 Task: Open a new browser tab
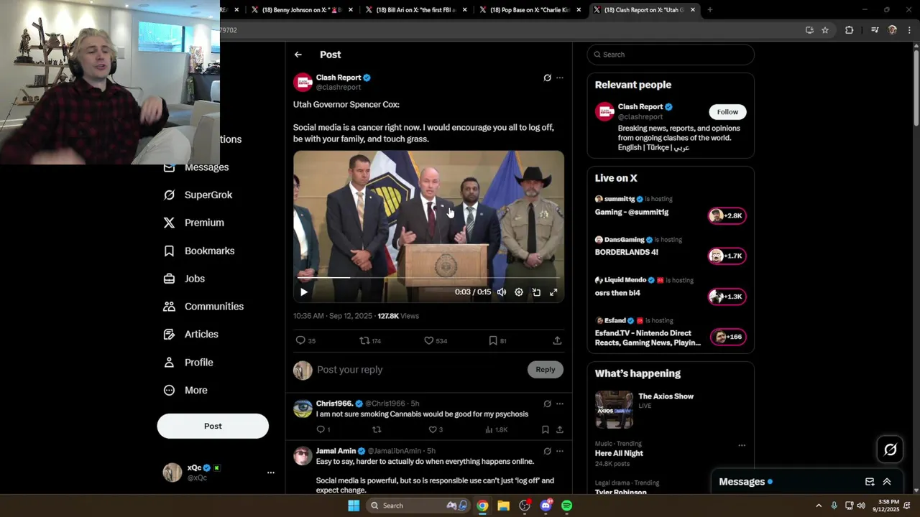coord(710,10)
